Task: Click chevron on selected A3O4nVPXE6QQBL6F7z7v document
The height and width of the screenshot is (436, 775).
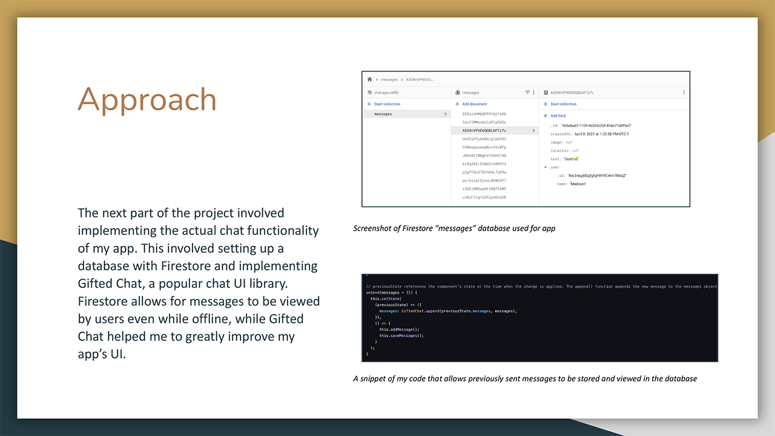Action: coord(533,130)
